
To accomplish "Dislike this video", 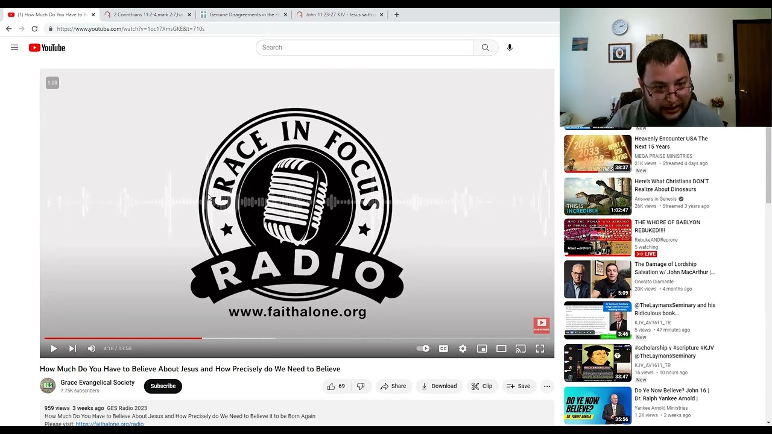I will coord(361,386).
